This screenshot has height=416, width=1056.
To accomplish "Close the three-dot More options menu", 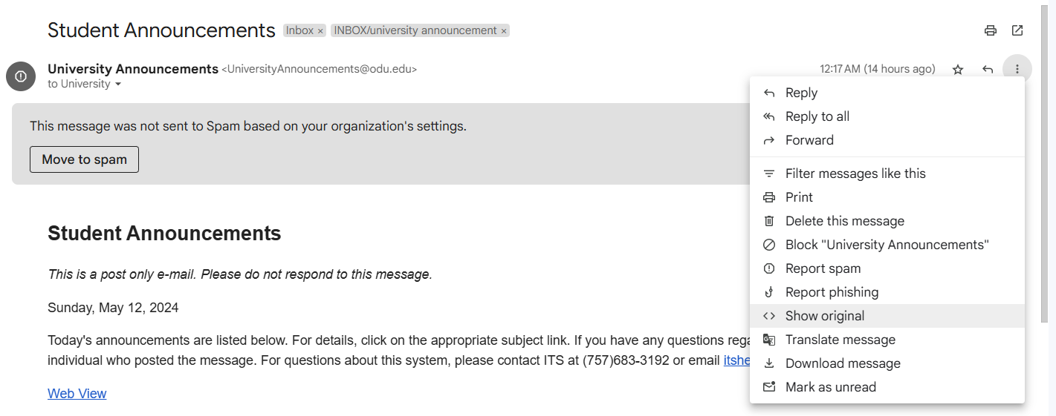I will click(x=1017, y=70).
